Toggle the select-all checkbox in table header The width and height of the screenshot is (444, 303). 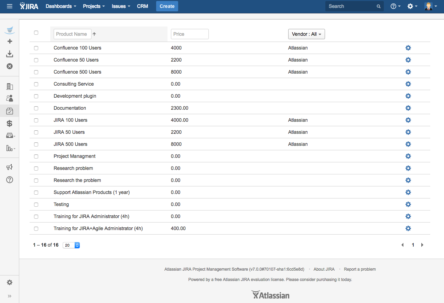pyautogui.click(x=36, y=33)
